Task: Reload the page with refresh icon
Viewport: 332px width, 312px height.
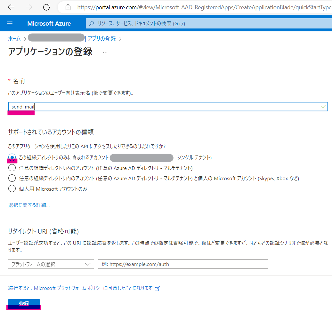Action: [x=46, y=7]
